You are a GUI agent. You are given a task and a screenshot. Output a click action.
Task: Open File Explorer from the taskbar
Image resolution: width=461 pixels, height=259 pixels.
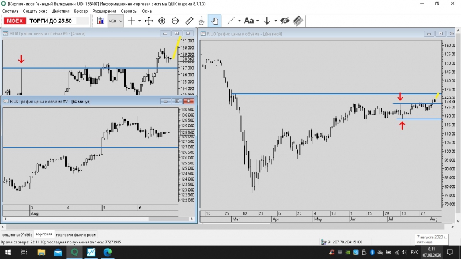tap(41, 252)
